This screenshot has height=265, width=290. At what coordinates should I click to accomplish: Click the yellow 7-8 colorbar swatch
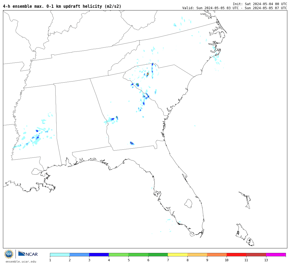click(177, 255)
